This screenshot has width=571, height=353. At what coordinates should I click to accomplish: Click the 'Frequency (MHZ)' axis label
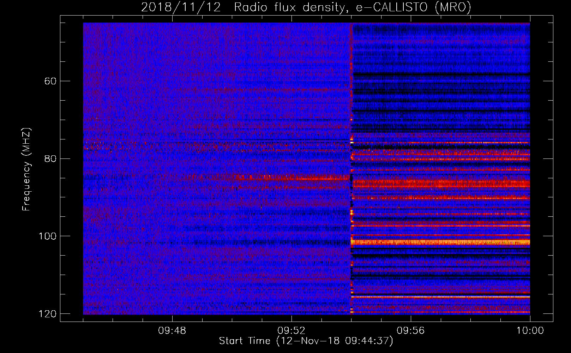pyautogui.click(x=26, y=169)
